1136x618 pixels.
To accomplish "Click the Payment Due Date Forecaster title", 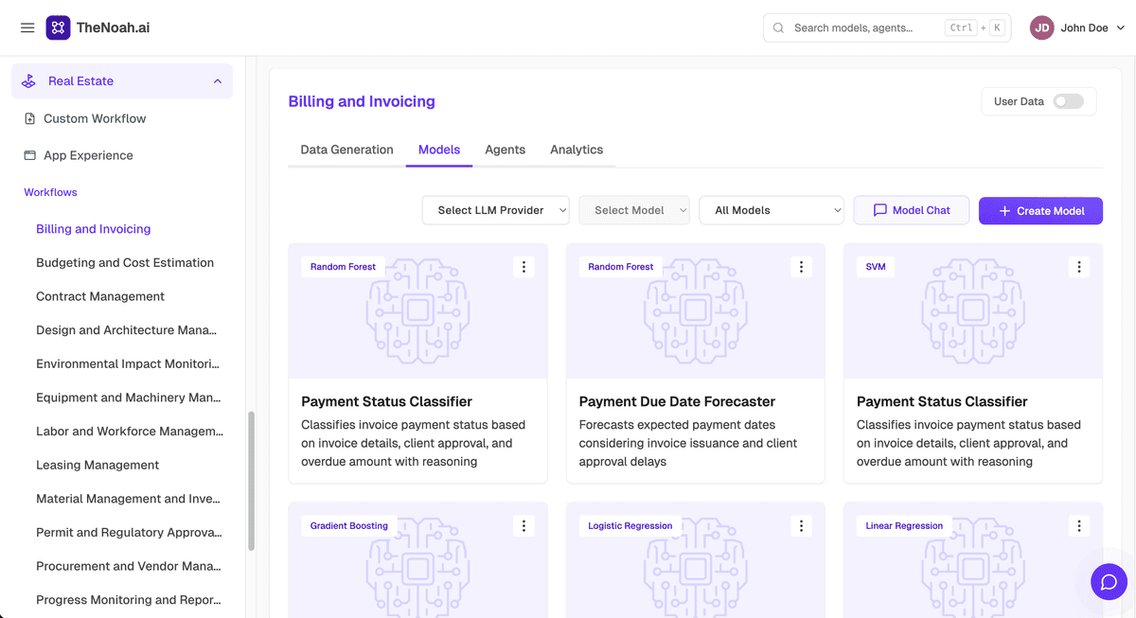I will [x=677, y=401].
